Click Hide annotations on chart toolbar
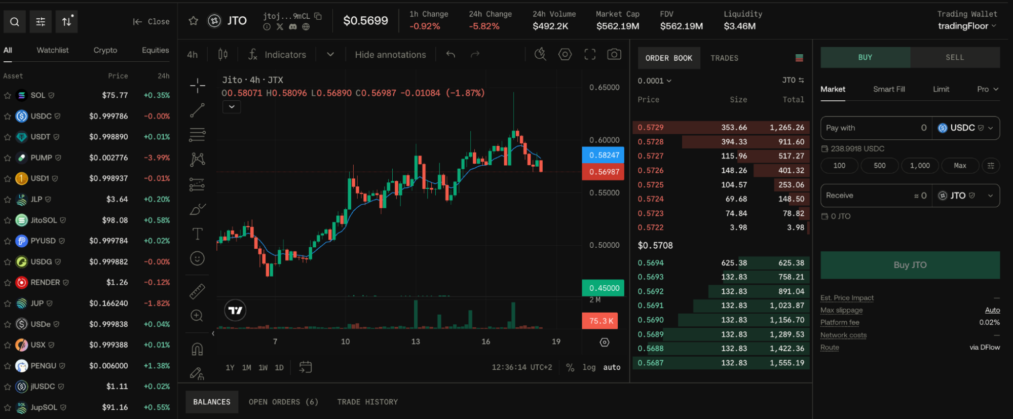 (x=390, y=55)
